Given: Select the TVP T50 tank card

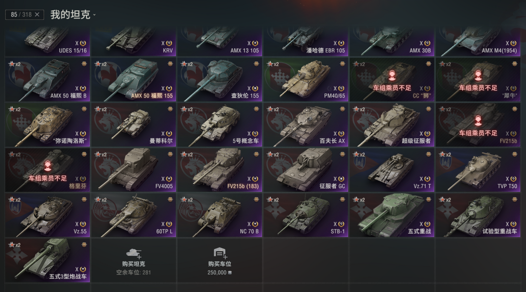Looking at the screenshot, I should pyautogui.click(x=478, y=170).
